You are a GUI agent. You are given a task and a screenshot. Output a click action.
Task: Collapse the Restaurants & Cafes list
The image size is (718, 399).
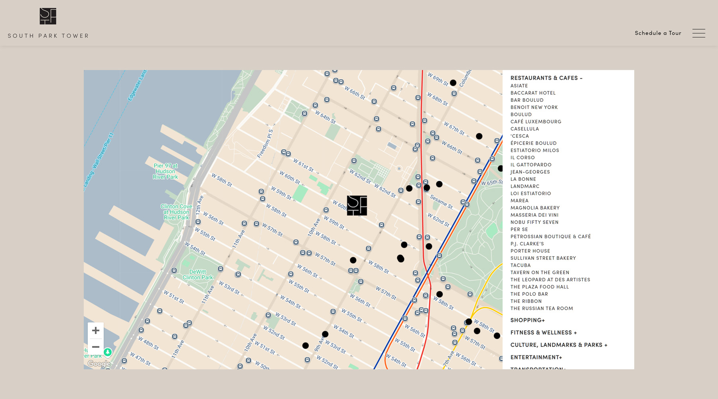pyautogui.click(x=546, y=78)
